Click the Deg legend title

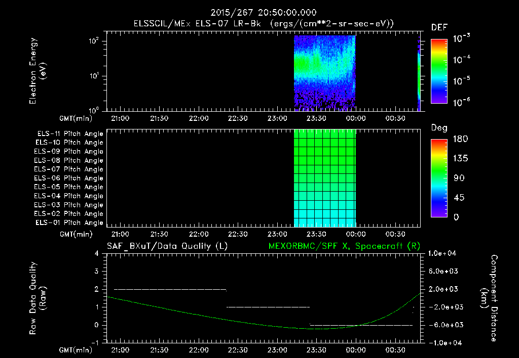[x=439, y=128]
